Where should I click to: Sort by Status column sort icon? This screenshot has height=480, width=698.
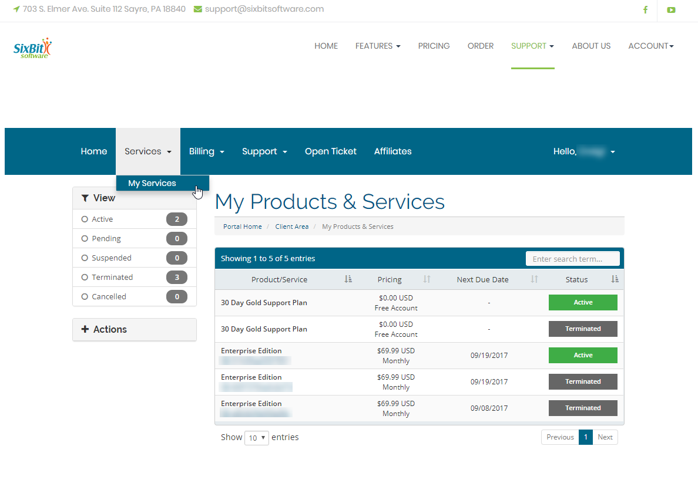615,279
